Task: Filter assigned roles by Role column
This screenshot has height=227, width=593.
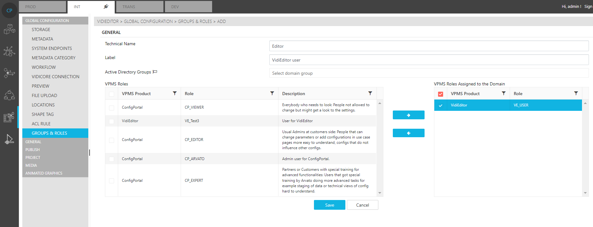Action: 576,94
